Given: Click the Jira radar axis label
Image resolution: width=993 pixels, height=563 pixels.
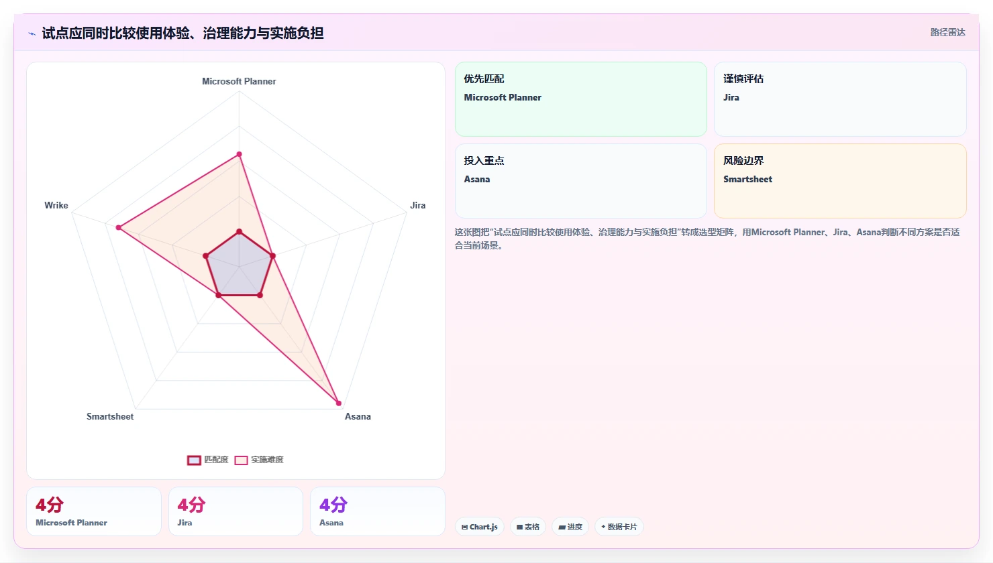Looking at the screenshot, I should point(418,205).
